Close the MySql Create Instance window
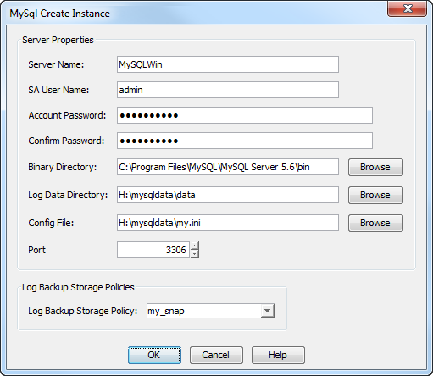Image resolution: width=433 pixels, height=376 pixels. coord(408,8)
